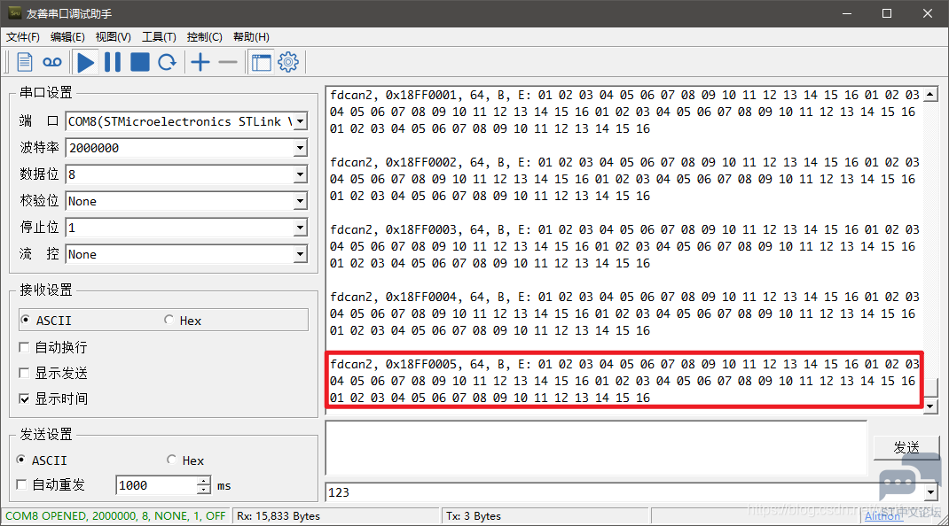Click the 发送 send button
This screenshot has height=526, width=949.
(x=906, y=447)
